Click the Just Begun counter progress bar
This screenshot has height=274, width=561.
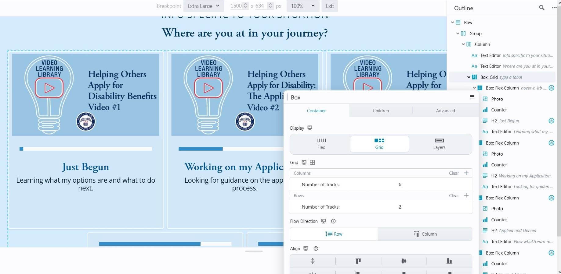click(x=86, y=149)
